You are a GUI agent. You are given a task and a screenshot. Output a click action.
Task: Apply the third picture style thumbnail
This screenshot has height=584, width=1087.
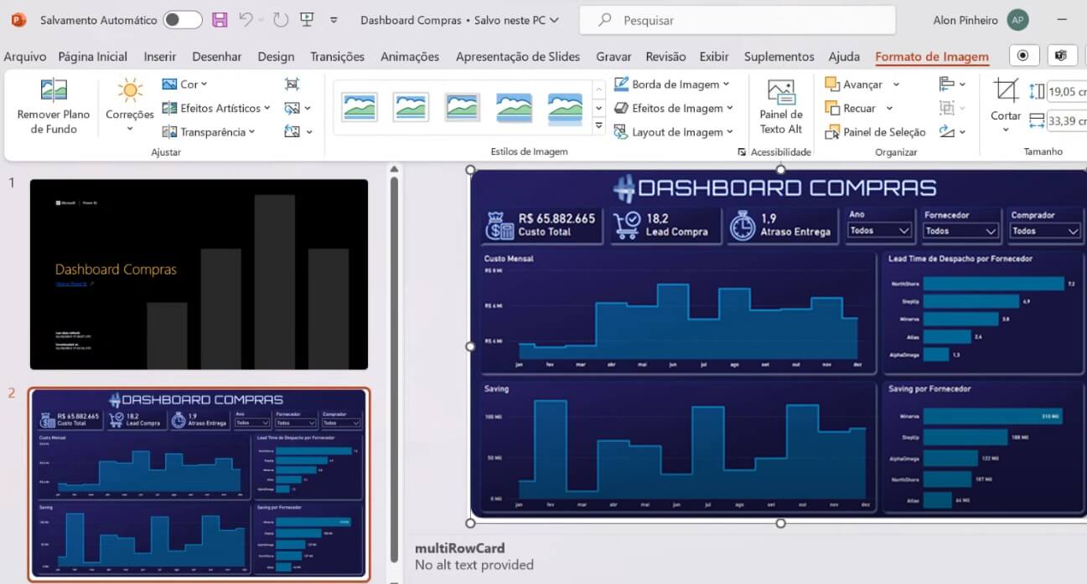[x=463, y=106]
